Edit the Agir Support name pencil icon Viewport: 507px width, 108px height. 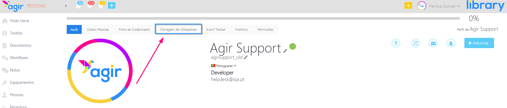point(285,51)
